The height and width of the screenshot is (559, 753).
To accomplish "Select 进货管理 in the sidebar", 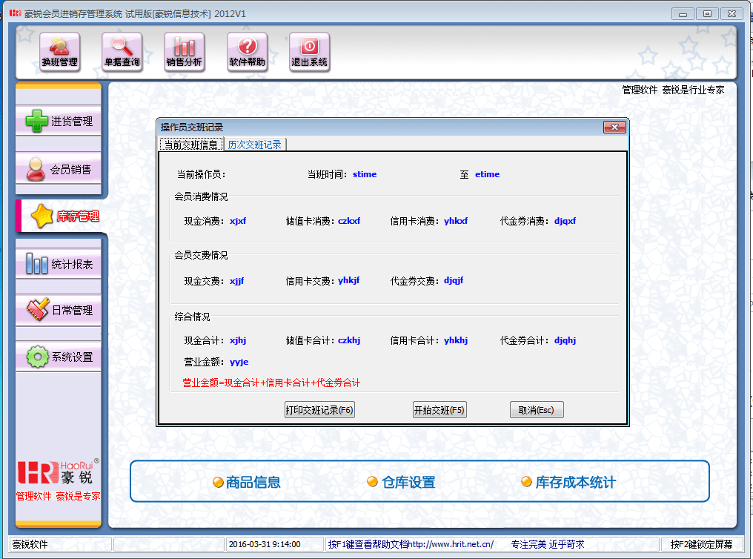I will click(x=59, y=122).
